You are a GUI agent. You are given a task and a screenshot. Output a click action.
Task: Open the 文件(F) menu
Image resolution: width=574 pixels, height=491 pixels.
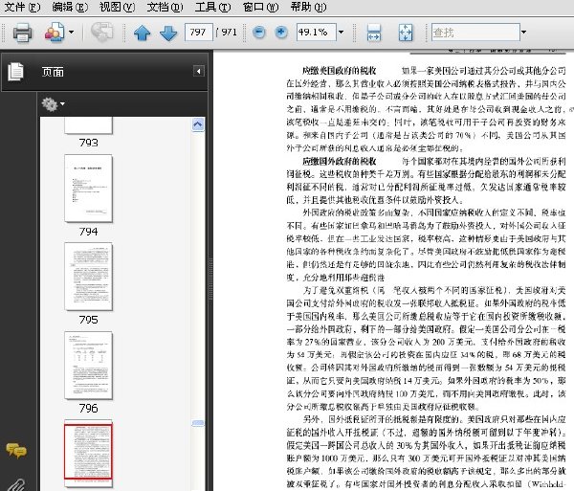(x=22, y=7)
